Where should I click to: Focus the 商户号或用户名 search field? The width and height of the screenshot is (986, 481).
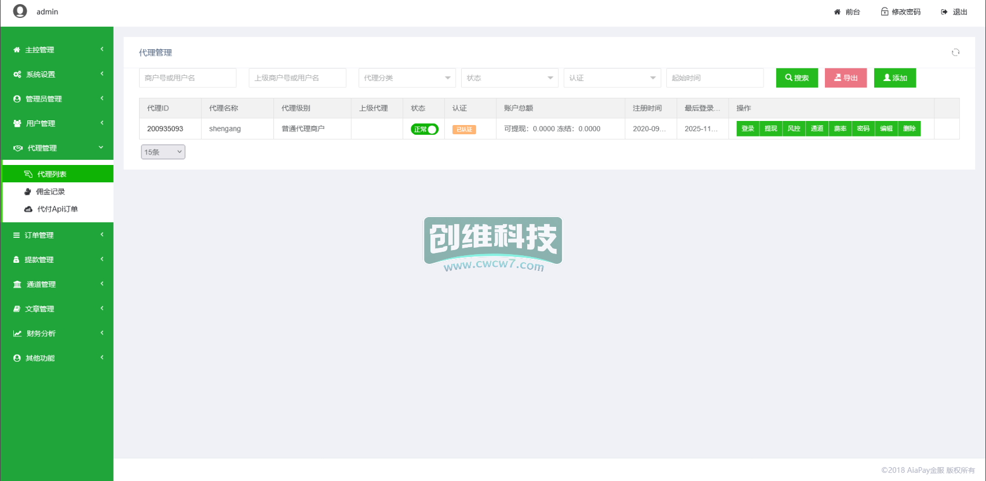pos(188,78)
